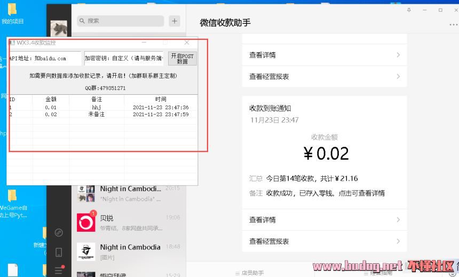Click the 加密密钥 input field
459x277 pixels.
tap(124, 59)
